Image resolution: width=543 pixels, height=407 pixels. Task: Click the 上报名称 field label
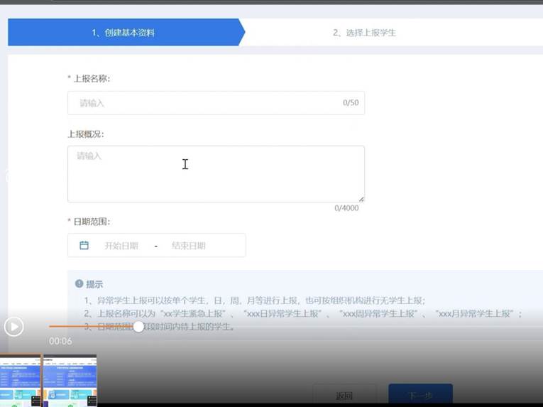pyautogui.click(x=91, y=79)
